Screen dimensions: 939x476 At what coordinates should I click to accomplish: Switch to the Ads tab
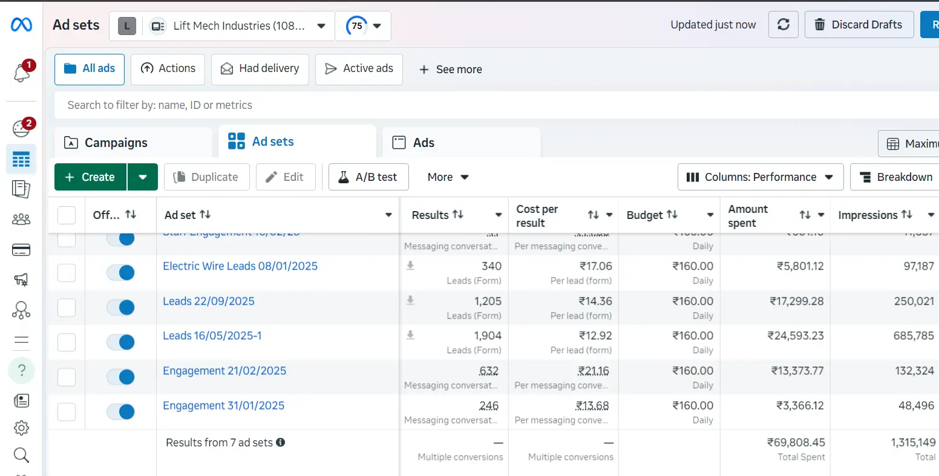pos(424,142)
